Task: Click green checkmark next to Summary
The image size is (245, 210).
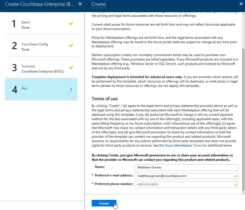Action: (x=71, y=67)
